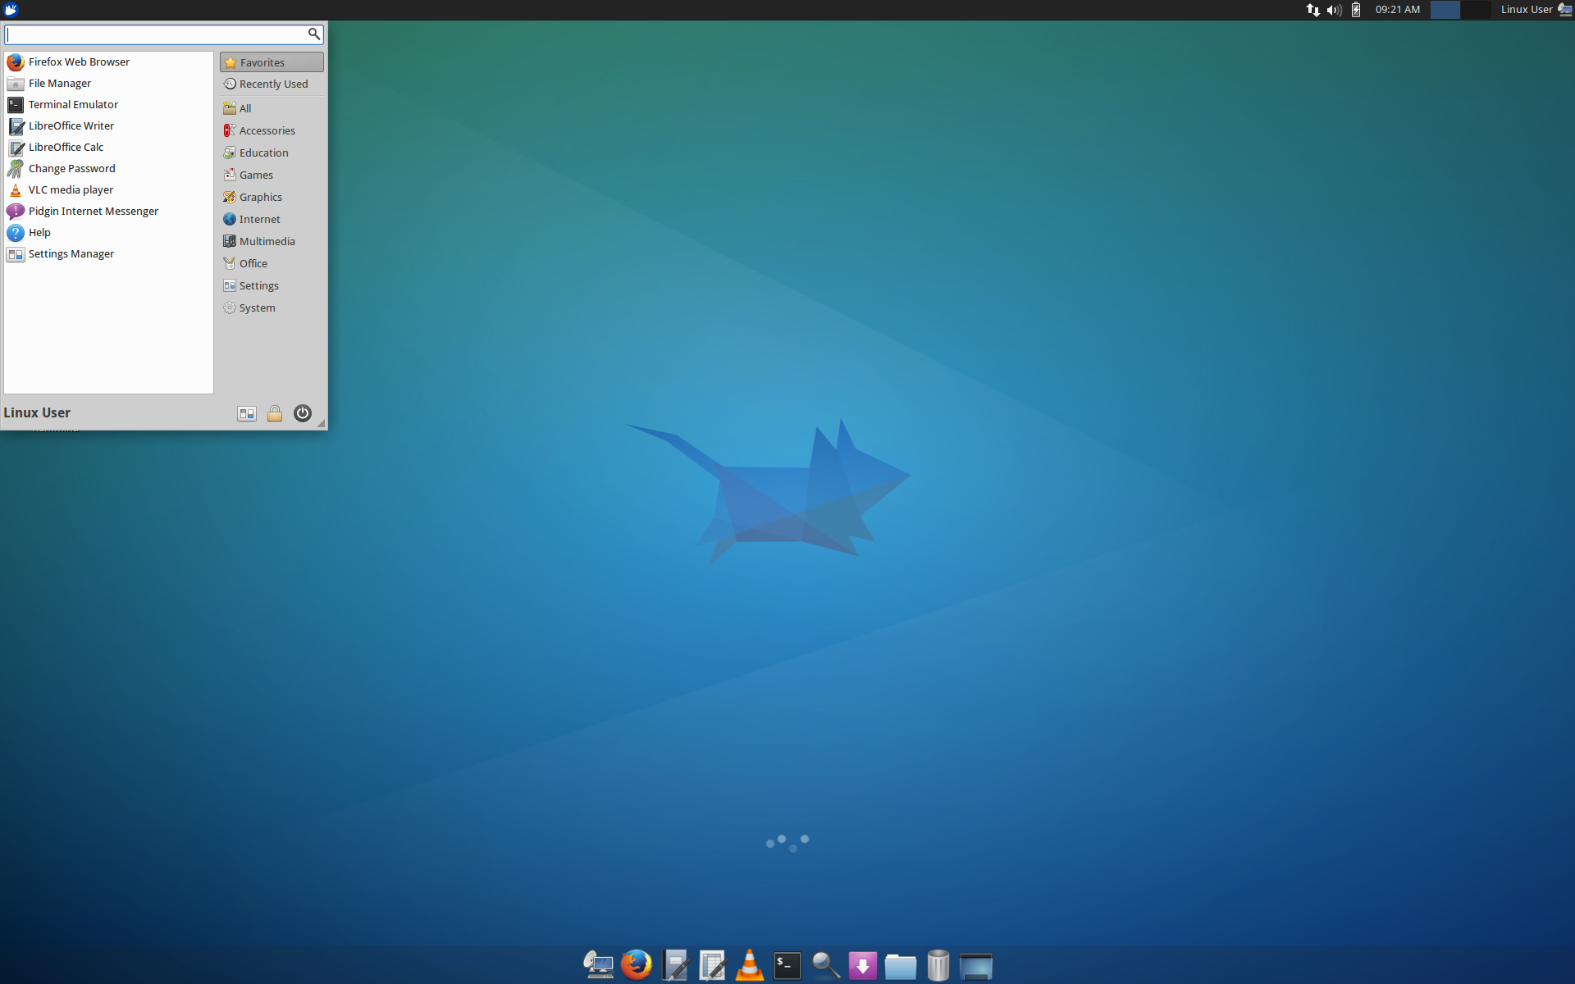Click the purple download arrow dock icon
Screen dimensions: 1575x984
coord(862,965)
